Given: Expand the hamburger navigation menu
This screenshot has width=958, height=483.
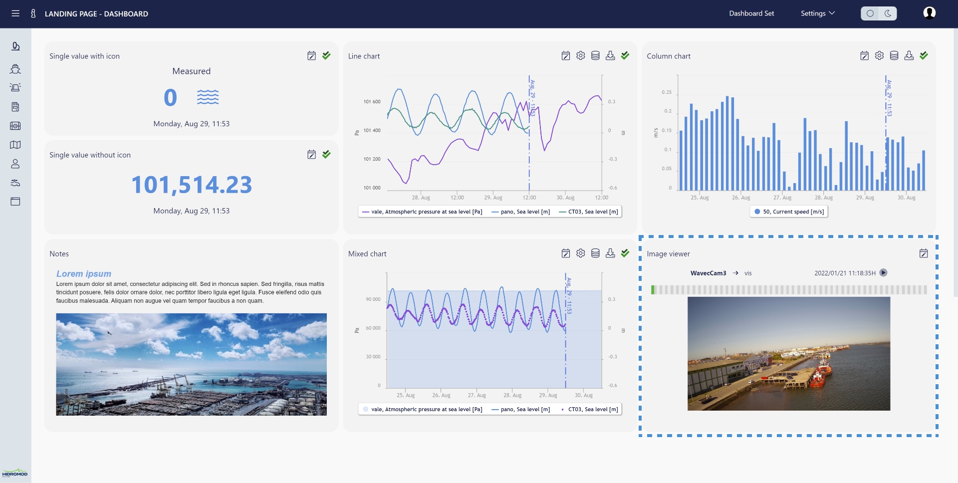Looking at the screenshot, I should point(15,13).
